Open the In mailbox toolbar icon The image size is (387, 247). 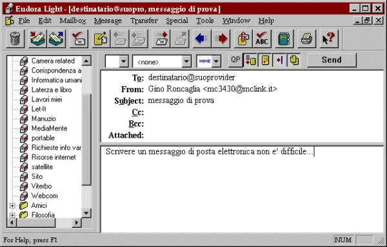point(37,39)
